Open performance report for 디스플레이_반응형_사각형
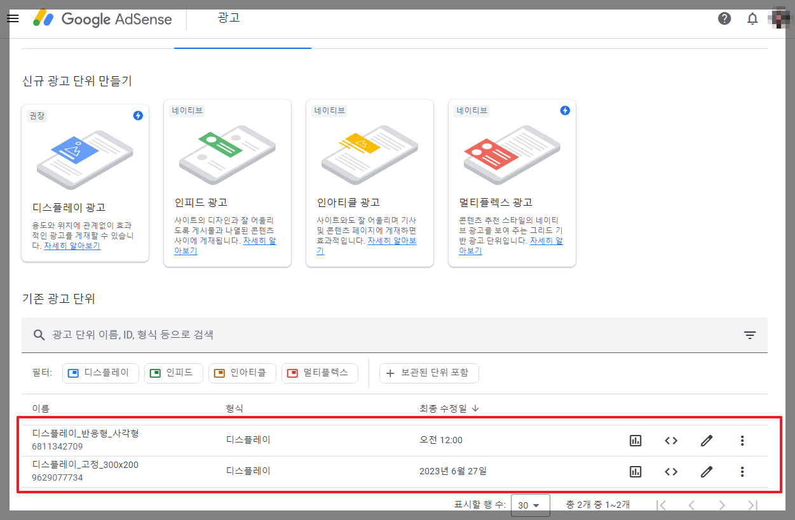795x520 pixels. [635, 440]
